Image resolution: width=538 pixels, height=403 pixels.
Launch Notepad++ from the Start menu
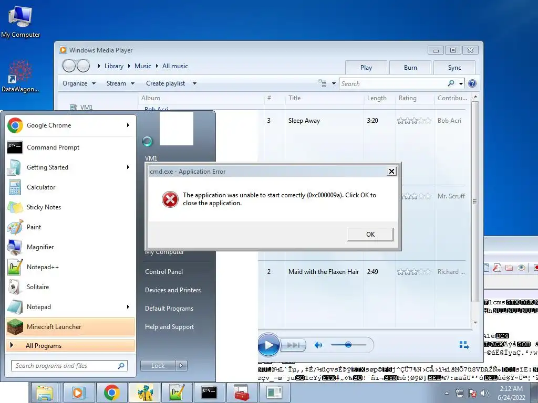tap(70, 267)
